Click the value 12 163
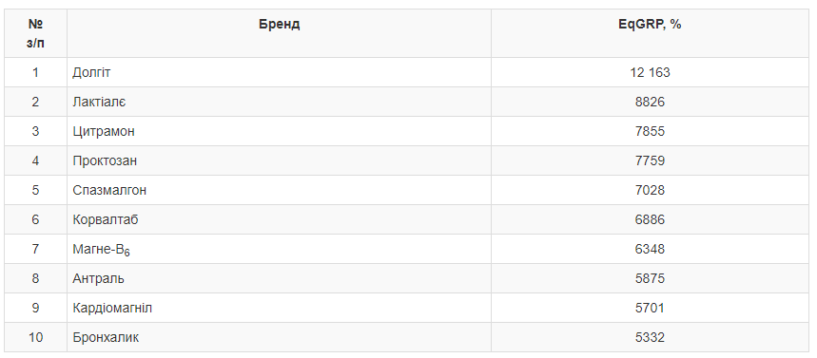817x358 pixels. pos(650,72)
